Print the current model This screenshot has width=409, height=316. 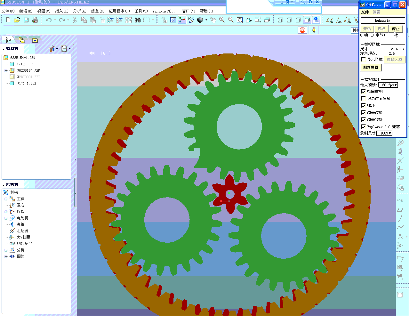coord(35,20)
